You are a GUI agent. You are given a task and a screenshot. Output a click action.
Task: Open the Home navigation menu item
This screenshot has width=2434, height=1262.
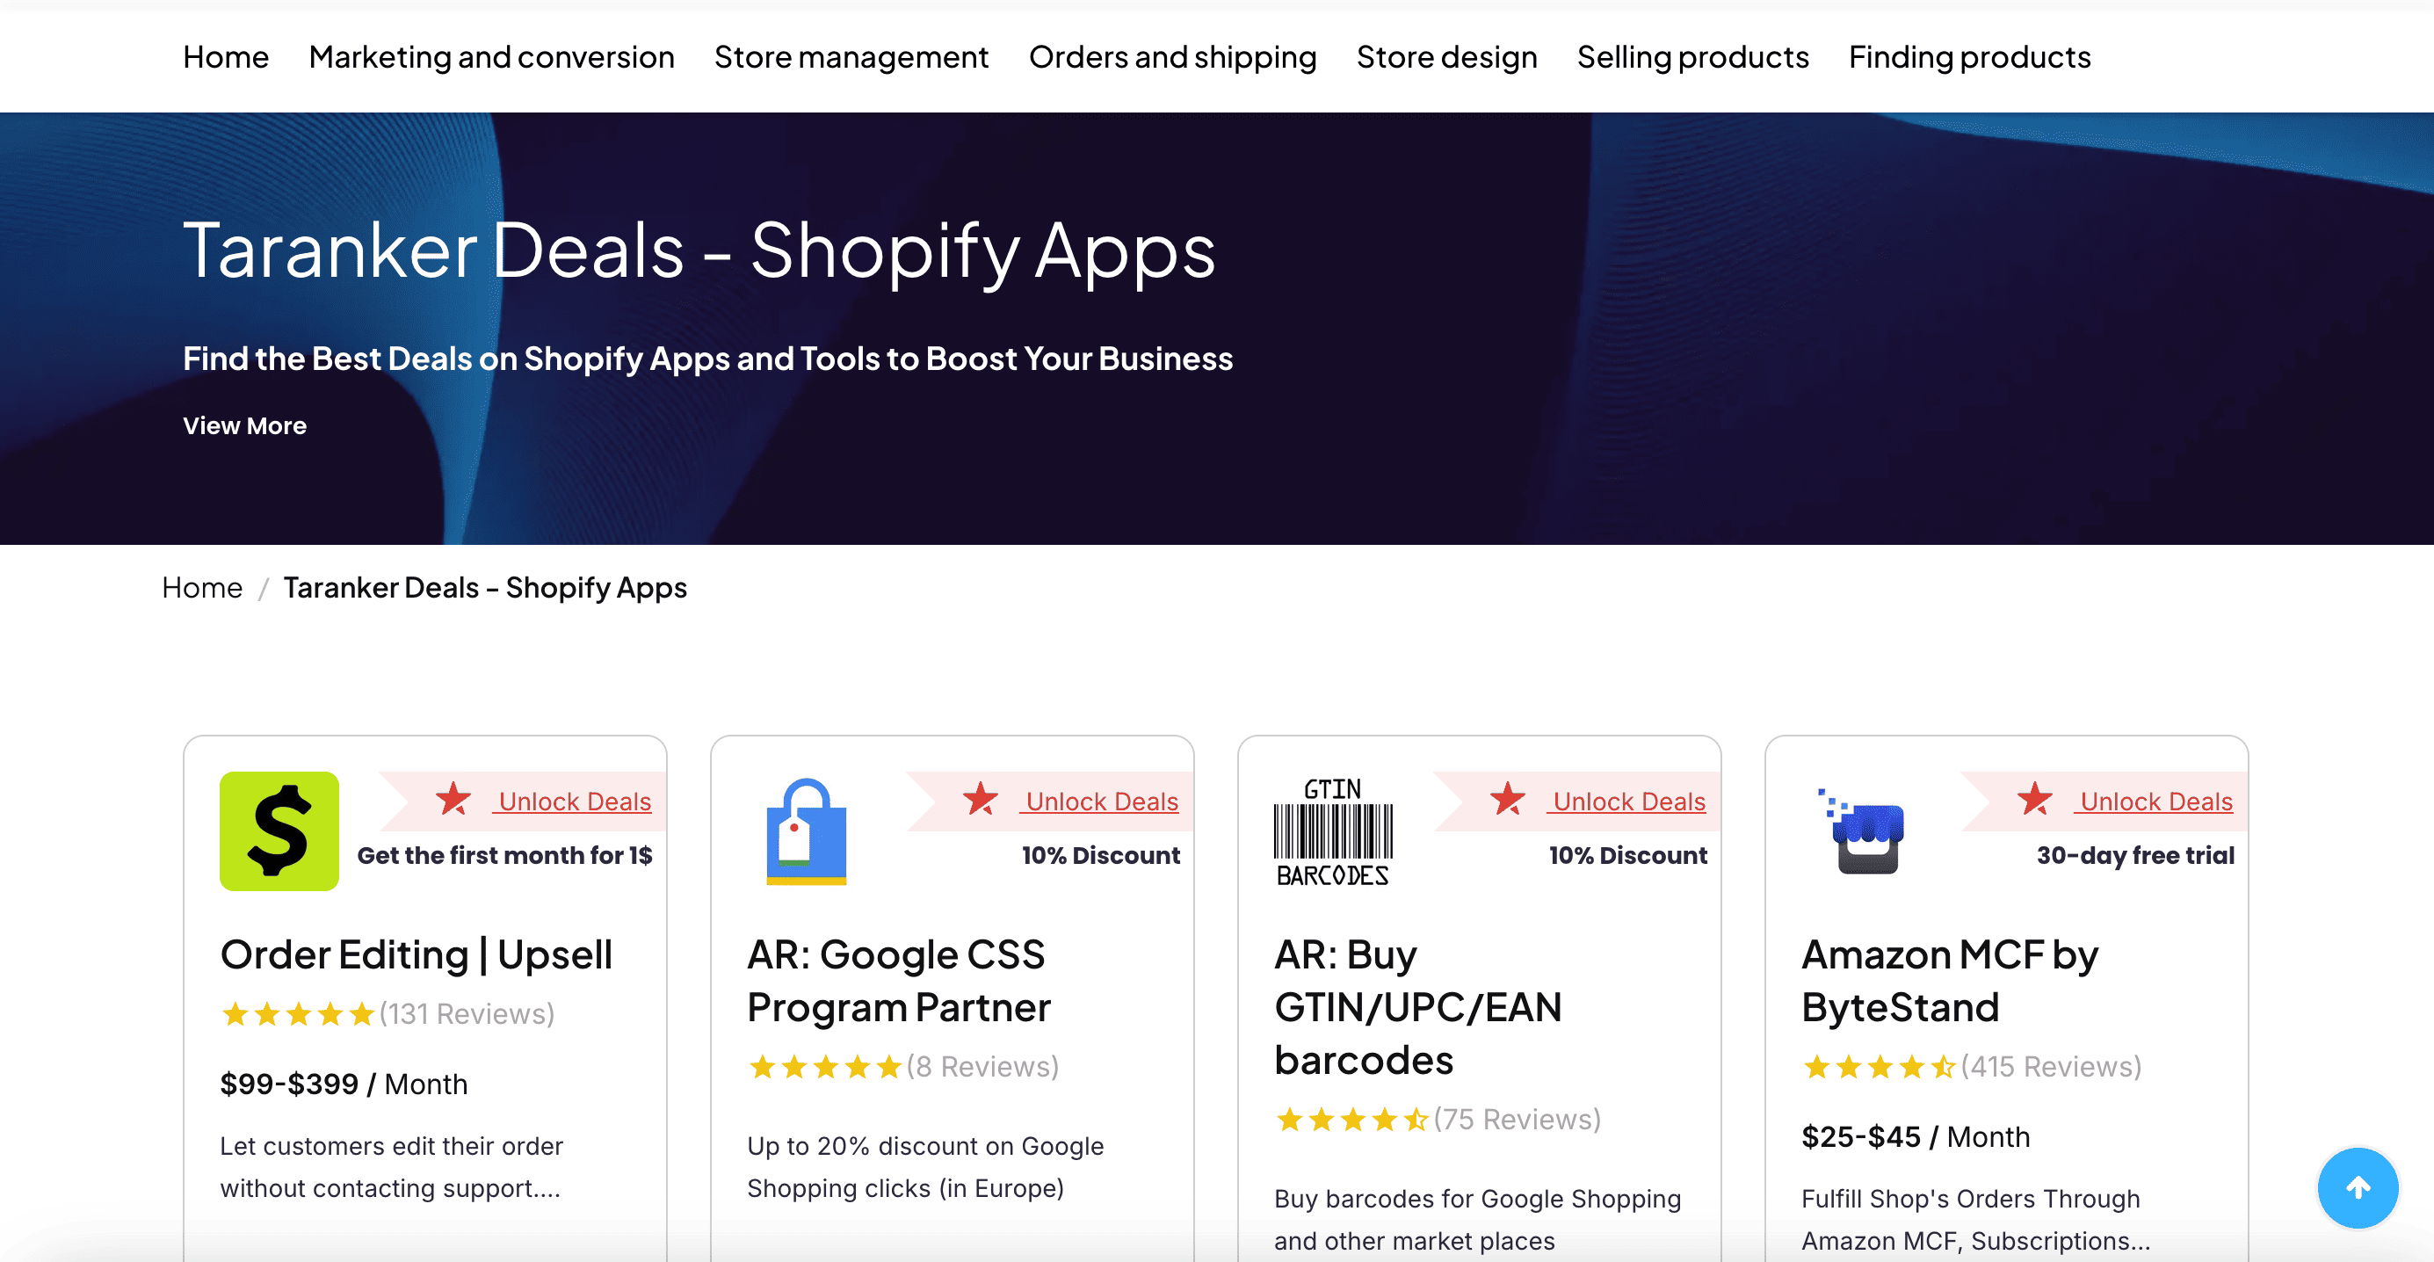point(226,57)
